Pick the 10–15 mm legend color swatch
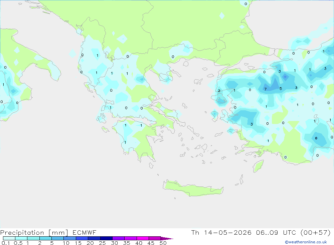334x245 pixels. [70, 238]
